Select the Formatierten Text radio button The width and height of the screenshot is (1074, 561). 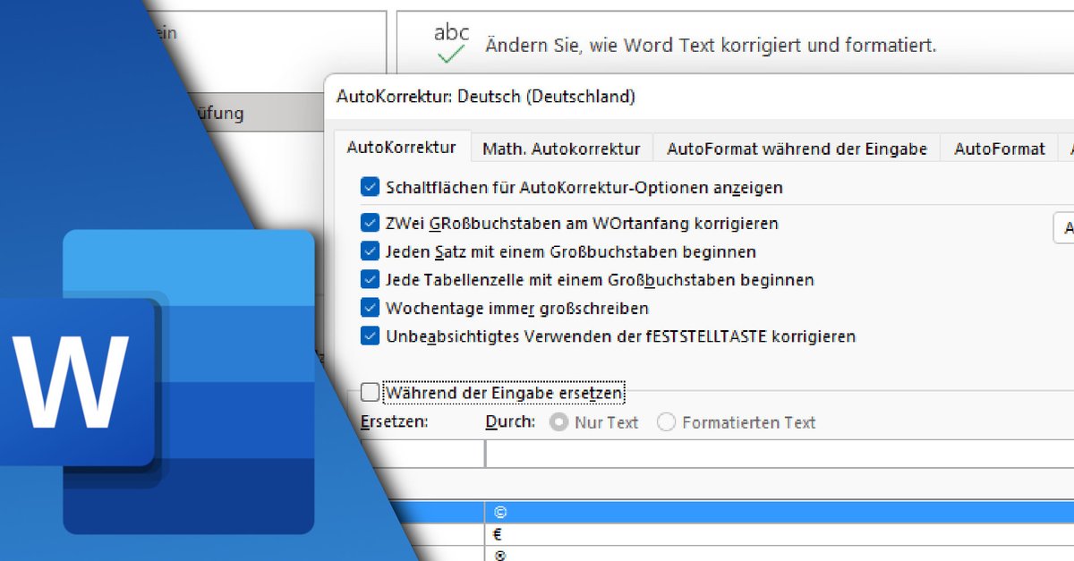click(666, 422)
